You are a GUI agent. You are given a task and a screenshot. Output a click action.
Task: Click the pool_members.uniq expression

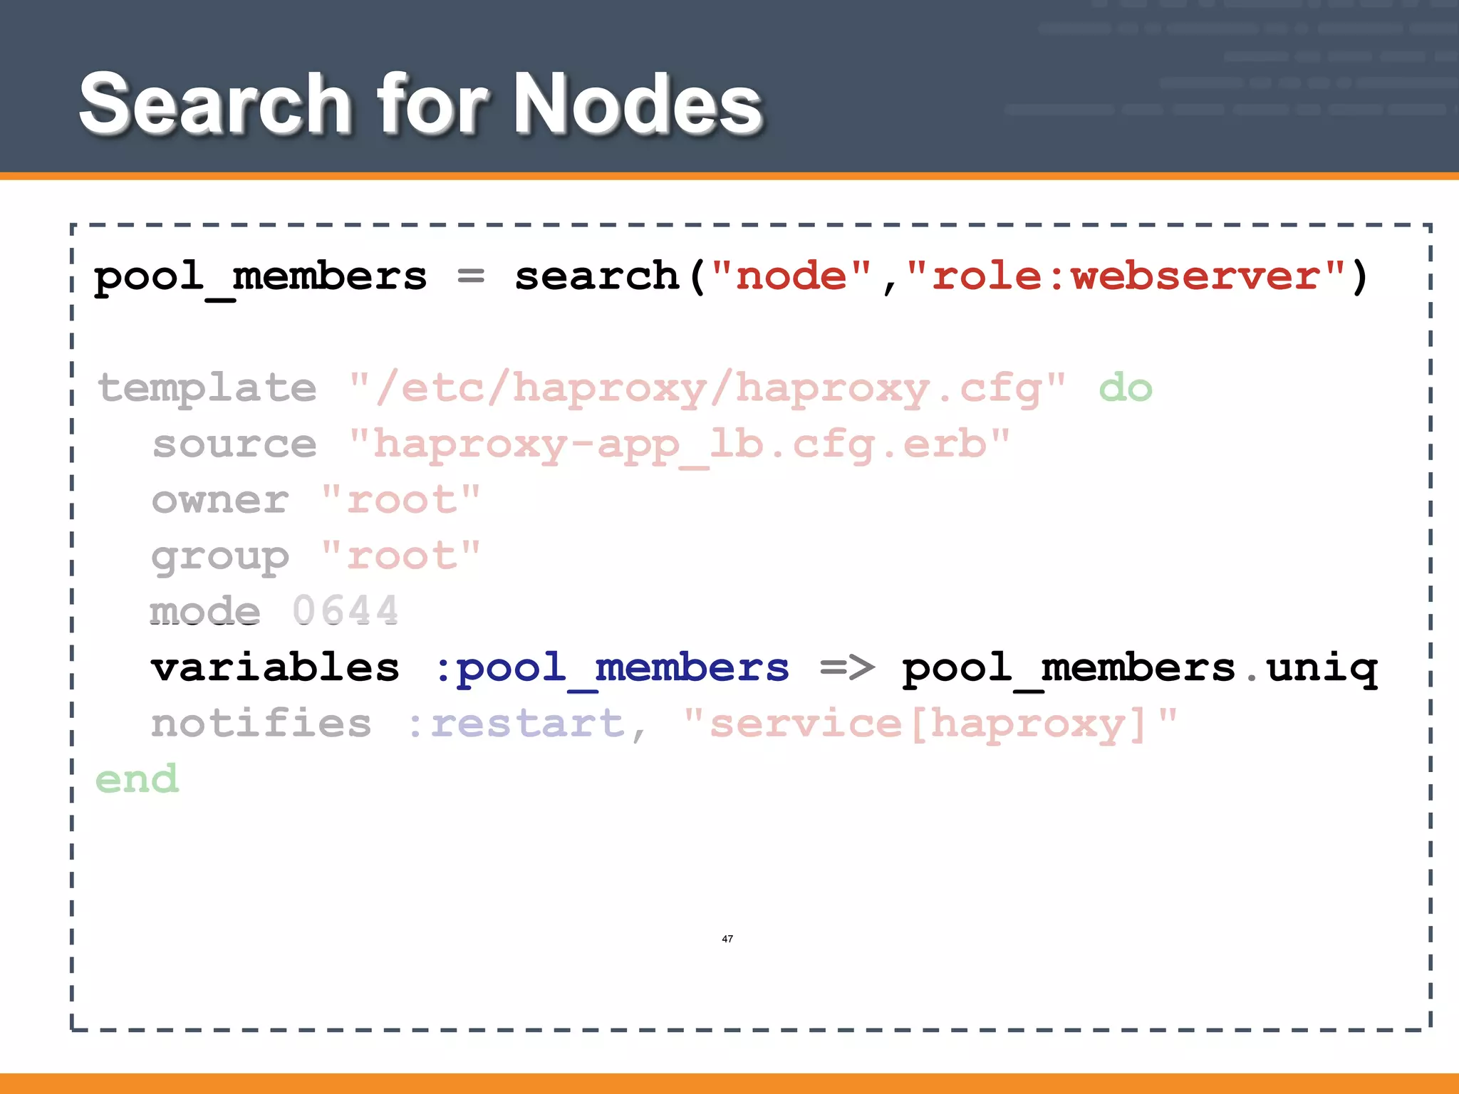[x=1140, y=670]
